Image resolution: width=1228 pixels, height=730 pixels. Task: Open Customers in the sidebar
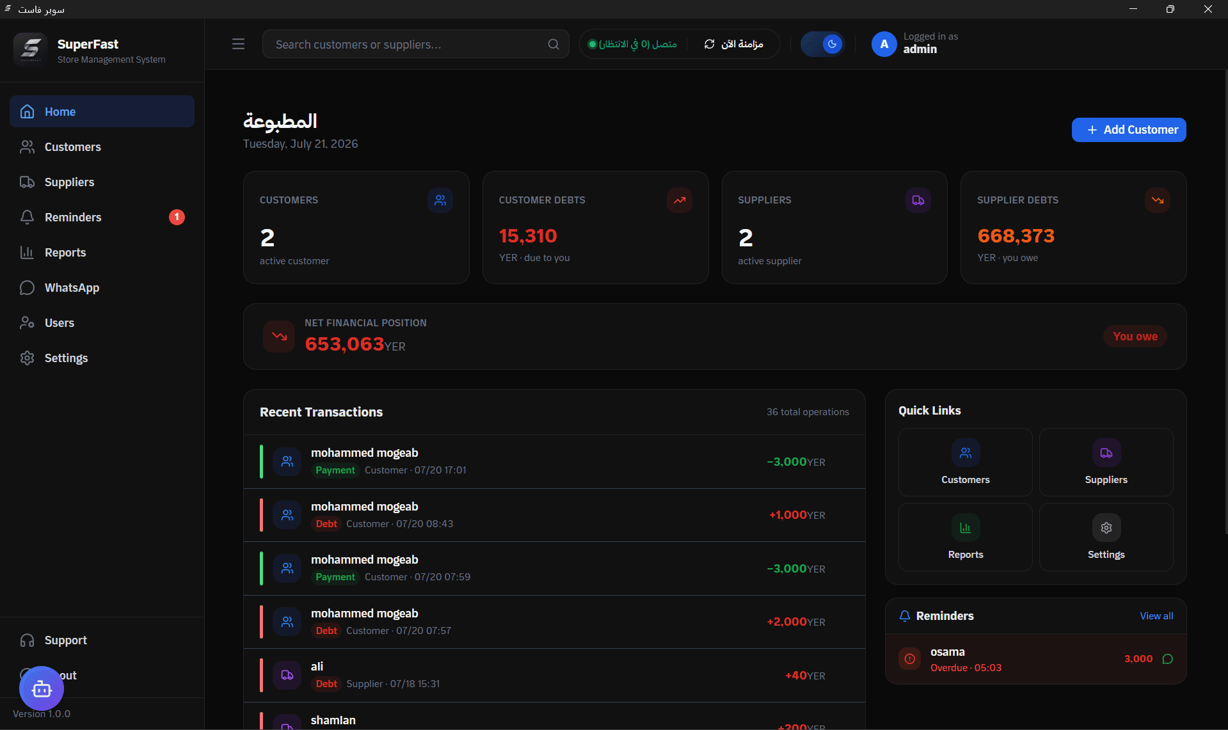pos(102,147)
